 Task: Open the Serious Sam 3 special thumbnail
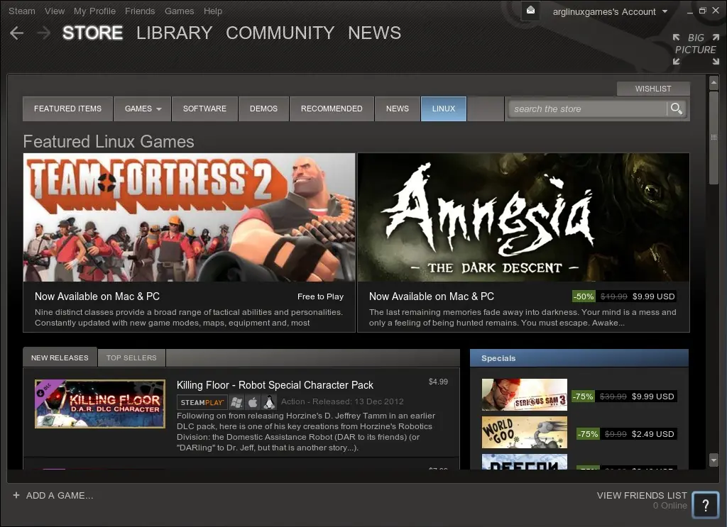(x=525, y=395)
